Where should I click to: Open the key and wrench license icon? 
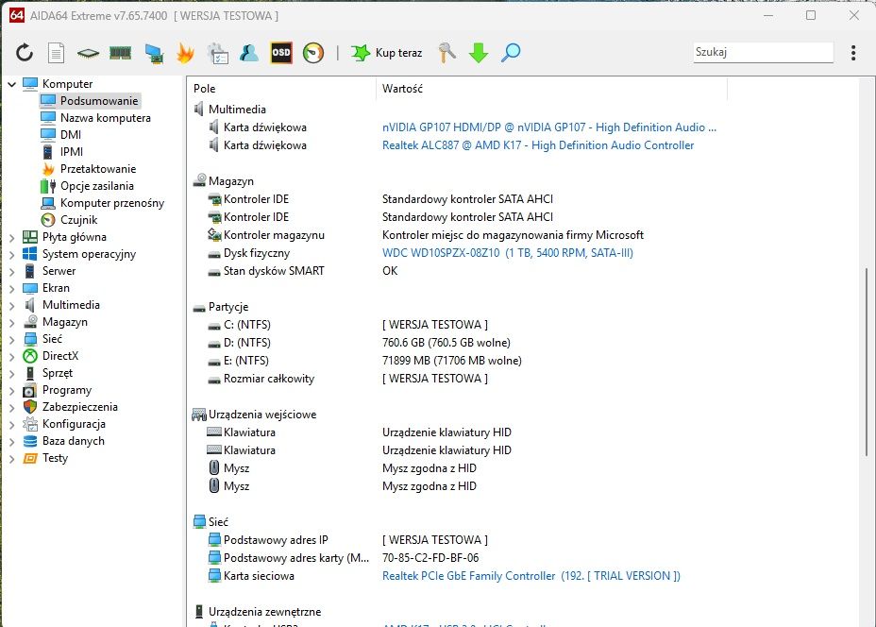point(446,53)
